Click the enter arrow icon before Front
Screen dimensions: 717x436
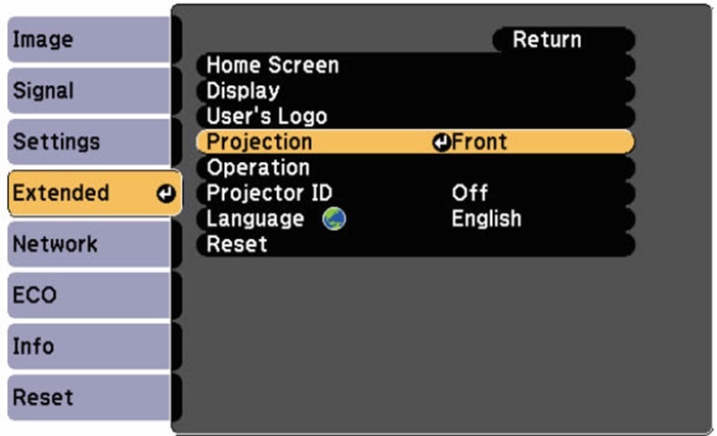point(442,142)
